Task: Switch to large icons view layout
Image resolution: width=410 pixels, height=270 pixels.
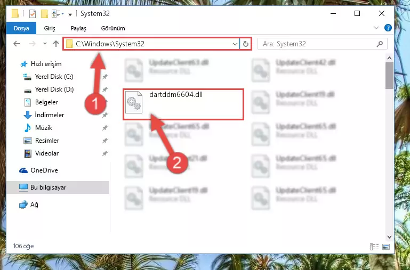Action: [x=386, y=247]
